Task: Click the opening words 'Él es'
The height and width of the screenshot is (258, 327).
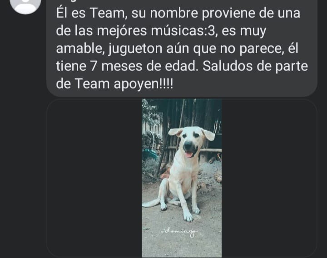Action: coord(71,13)
